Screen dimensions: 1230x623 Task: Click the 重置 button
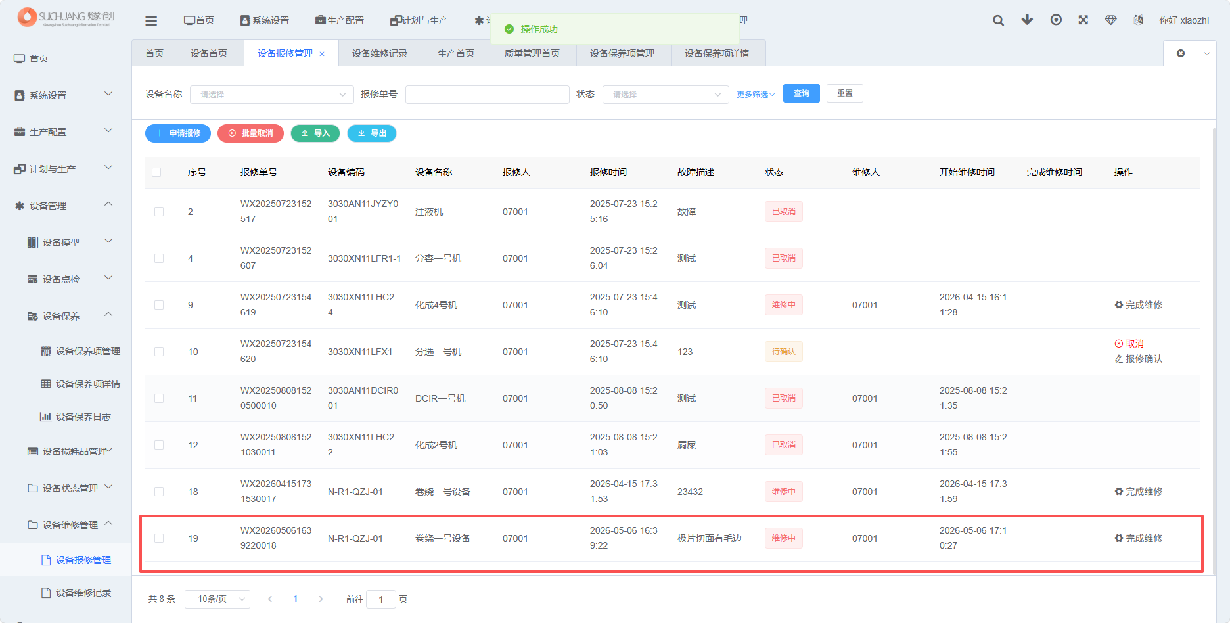pyautogui.click(x=845, y=93)
